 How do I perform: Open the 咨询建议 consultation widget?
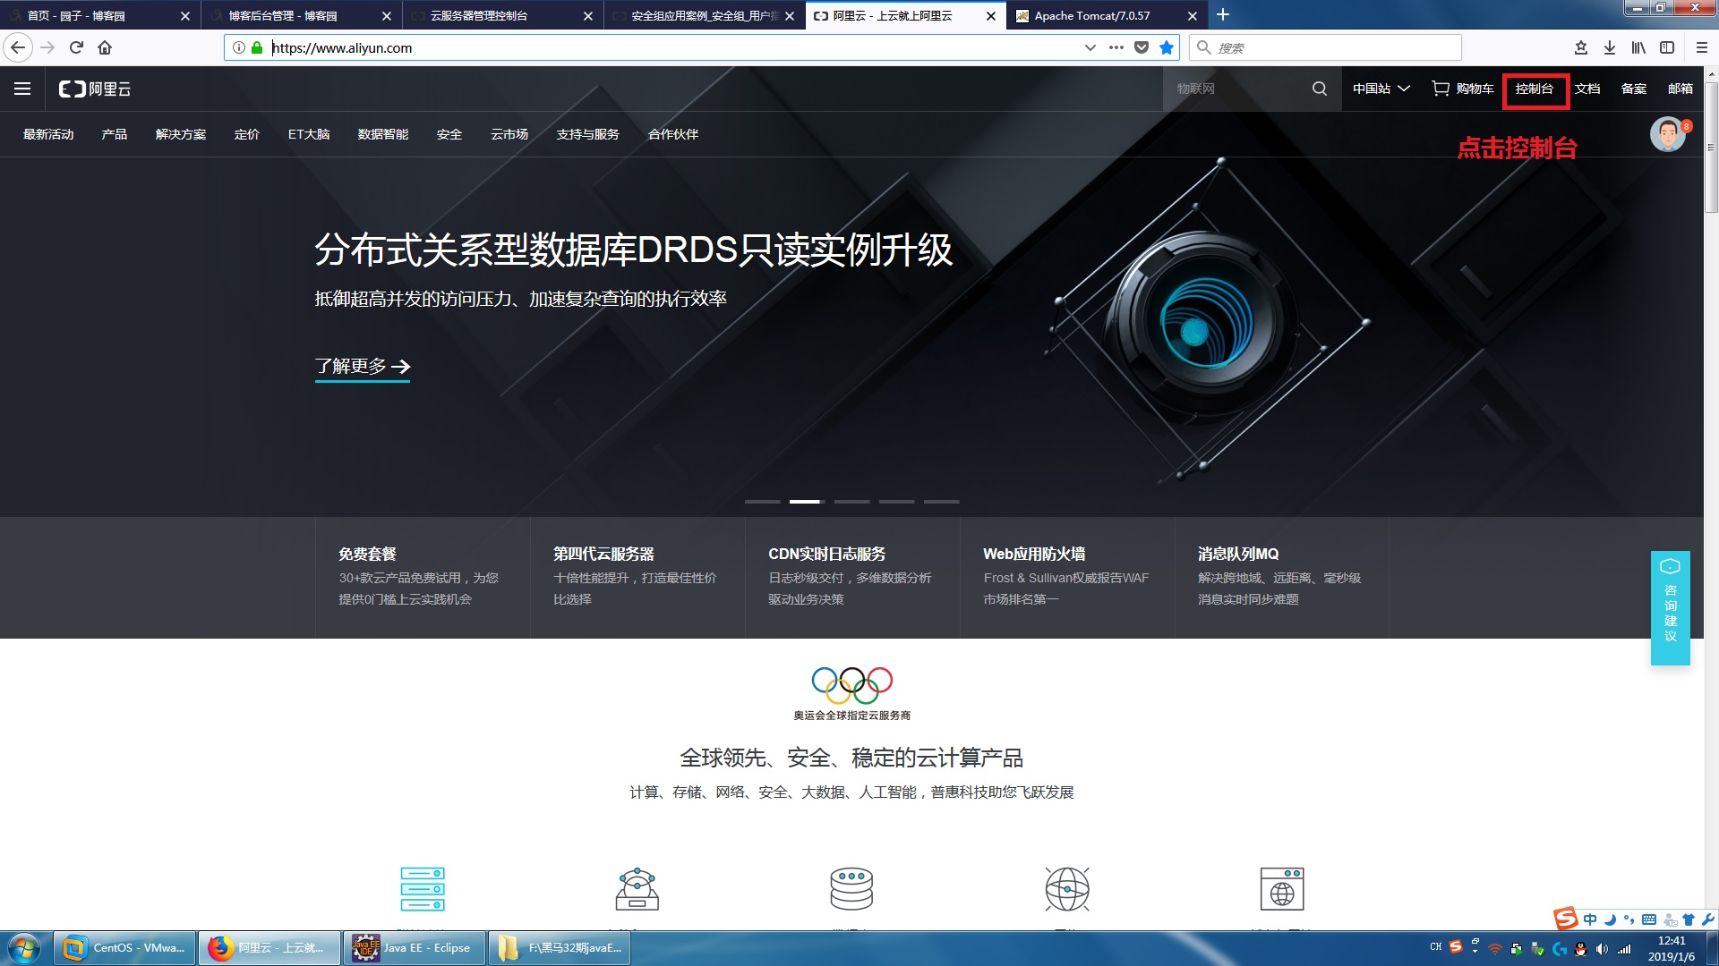tap(1670, 607)
